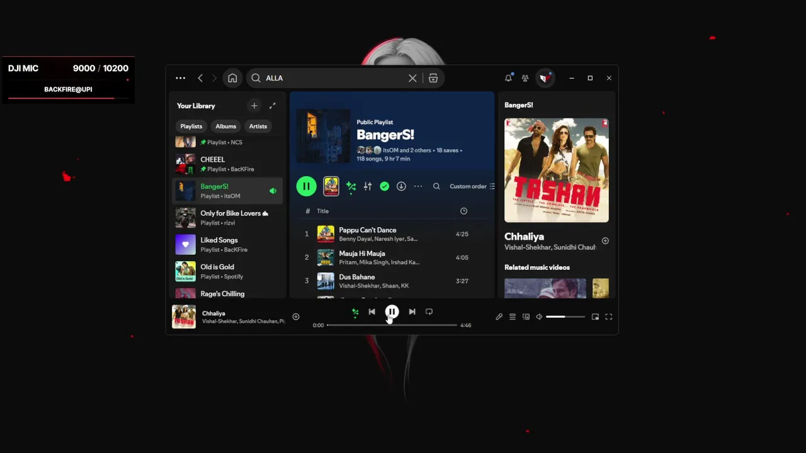
Task: Download the BangerS! playlist
Action: (401, 186)
